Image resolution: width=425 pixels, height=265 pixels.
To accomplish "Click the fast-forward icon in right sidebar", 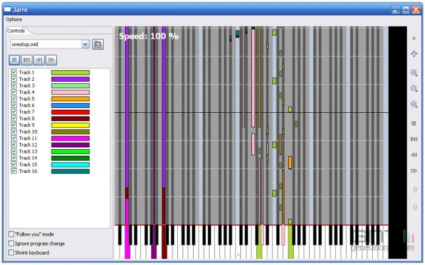I will 414,171.
